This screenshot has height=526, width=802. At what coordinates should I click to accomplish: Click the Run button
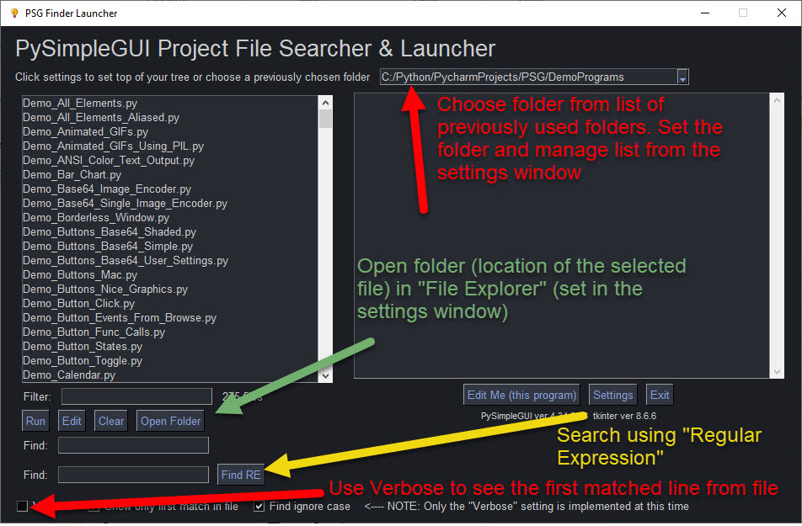click(x=35, y=420)
